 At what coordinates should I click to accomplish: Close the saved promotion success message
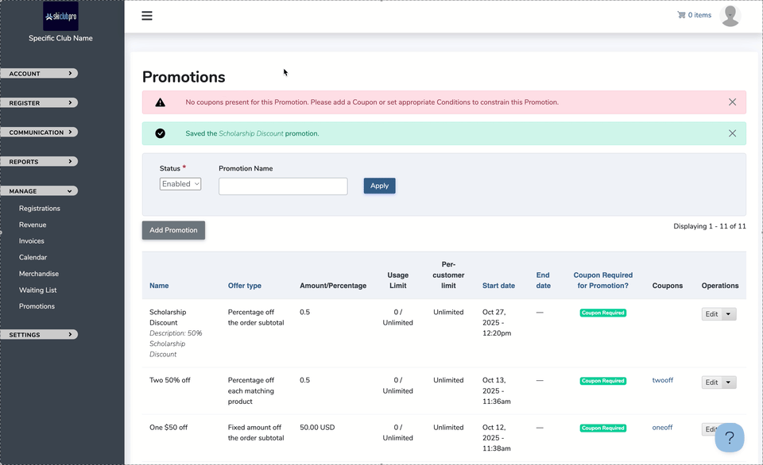coord(732,133)
